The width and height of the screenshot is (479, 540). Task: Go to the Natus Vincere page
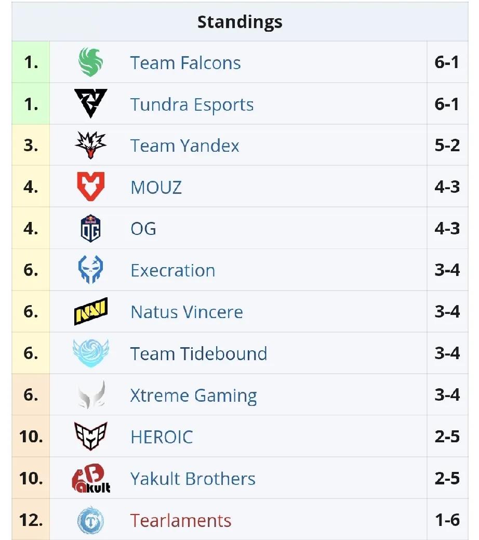187,312
